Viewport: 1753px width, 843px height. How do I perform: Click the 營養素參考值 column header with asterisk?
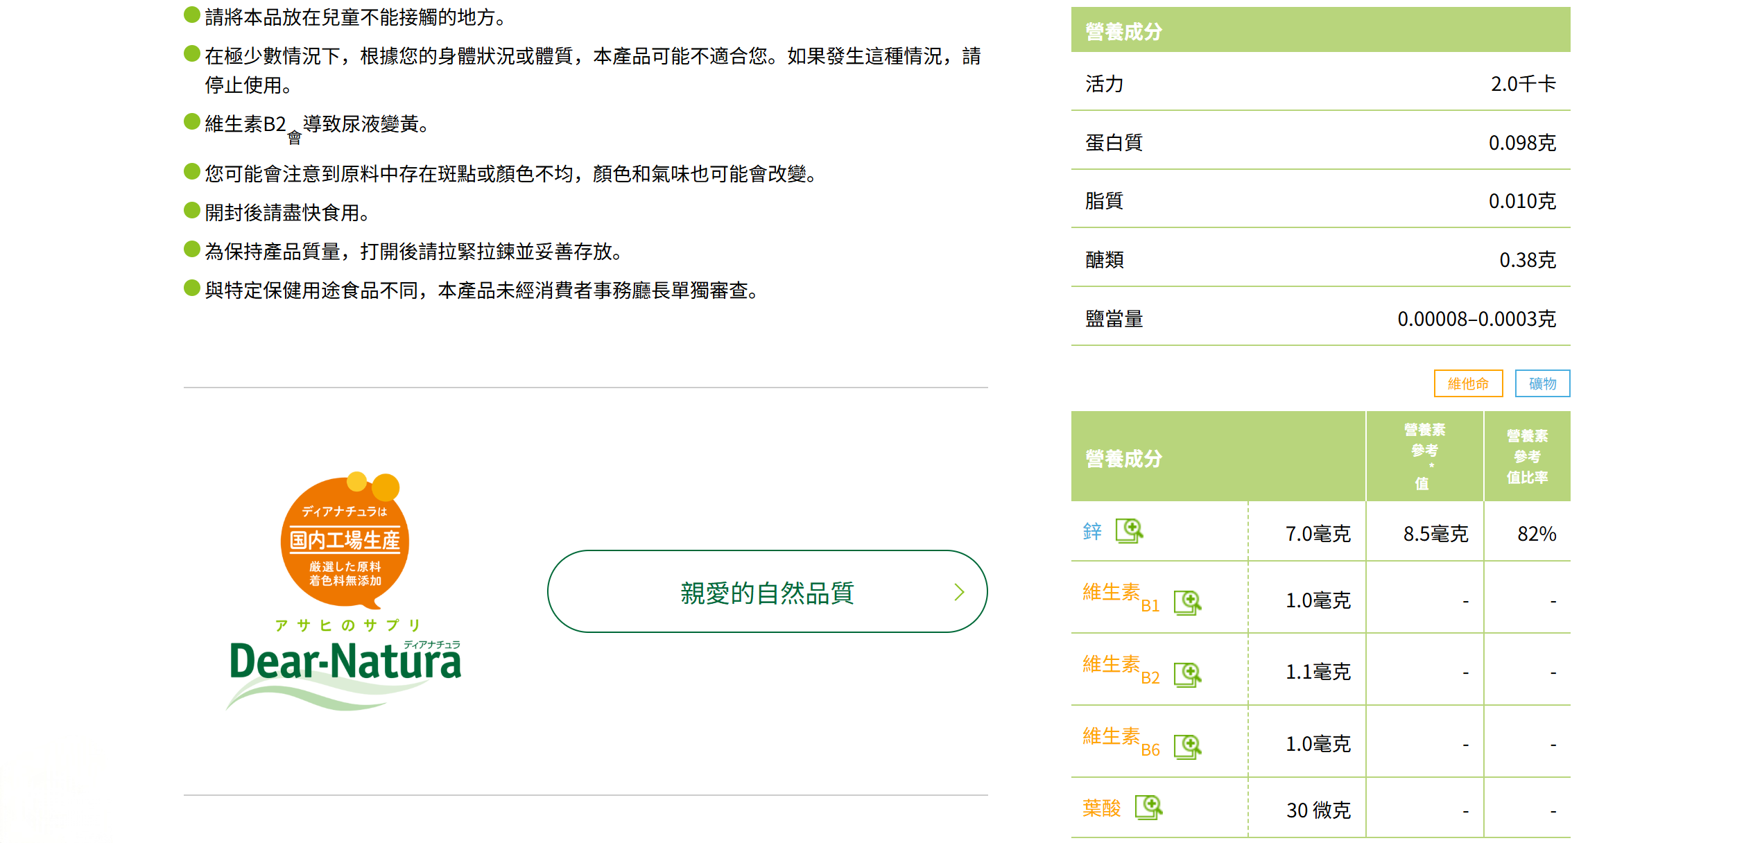click(x=1424, y=456)
